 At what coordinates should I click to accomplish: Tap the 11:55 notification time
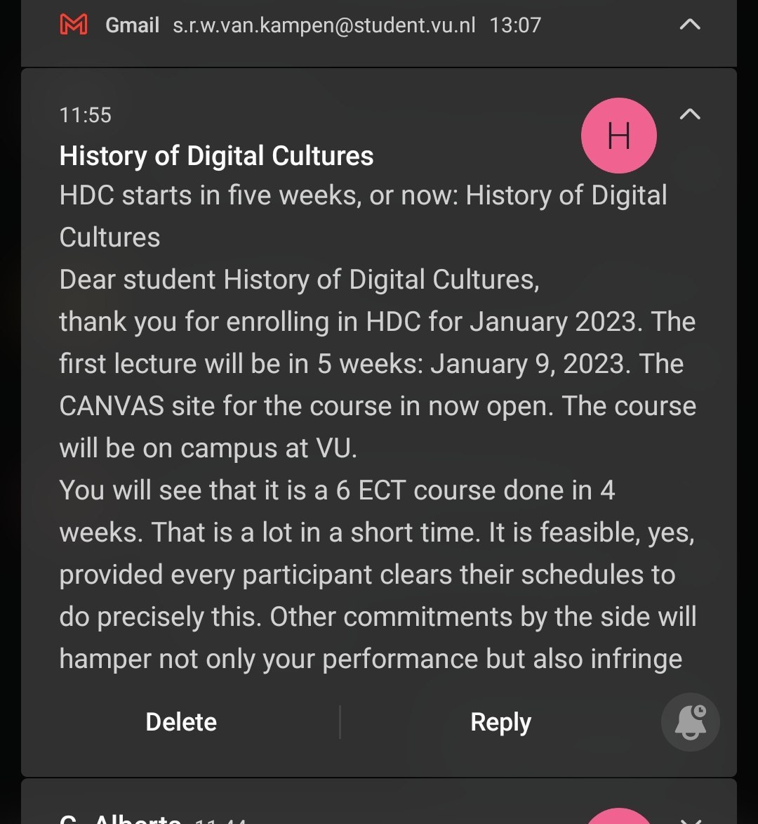(86, 115)
